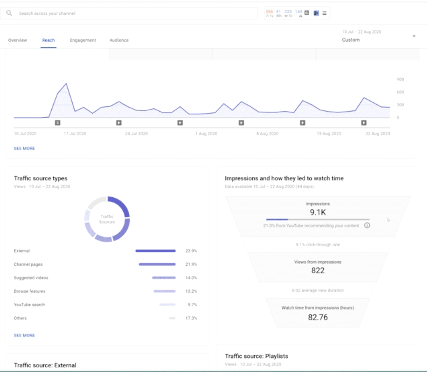This screenshot has height=372, width=427.
Task: Open the hamburger menu at top right
Action: click(325, 13)
